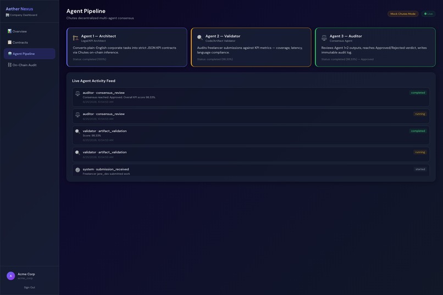Select the Agent 3 — Auditor card

[375, 47]
